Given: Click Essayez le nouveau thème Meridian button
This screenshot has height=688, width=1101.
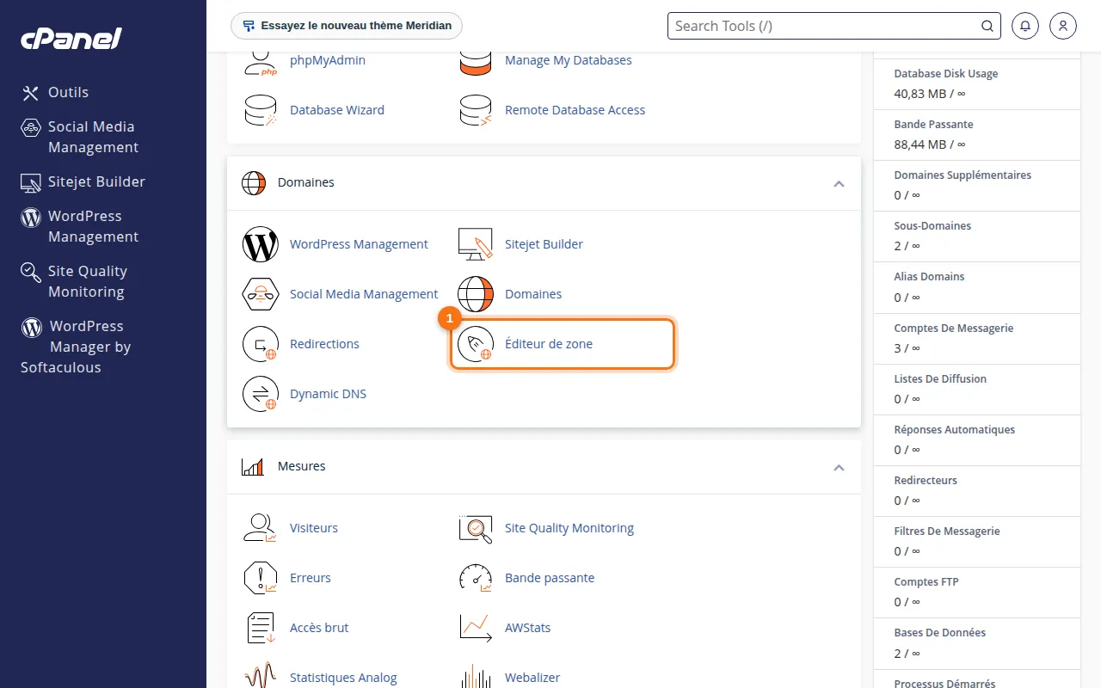Looking at the screenshot, I should click(347, 26).
